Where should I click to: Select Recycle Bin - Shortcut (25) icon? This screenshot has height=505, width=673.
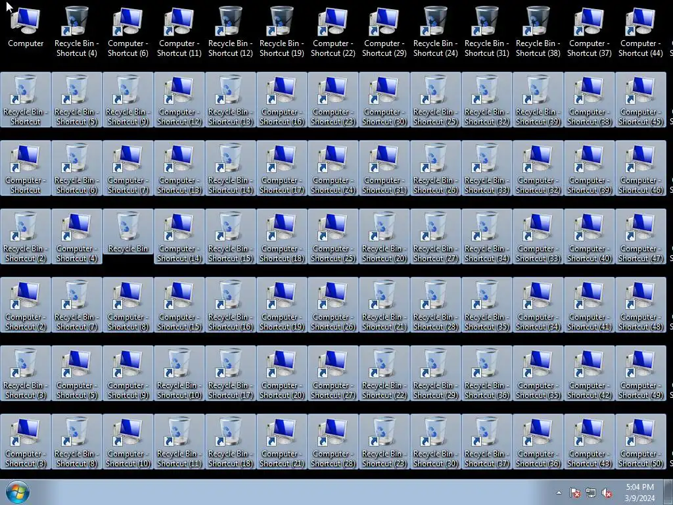tap(436, 99)
